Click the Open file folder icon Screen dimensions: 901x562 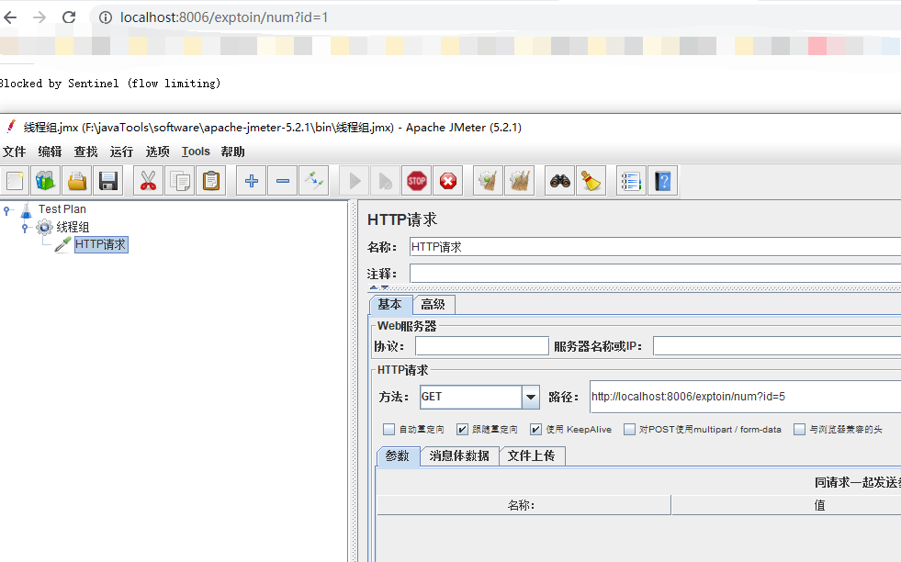click(77, 181)
